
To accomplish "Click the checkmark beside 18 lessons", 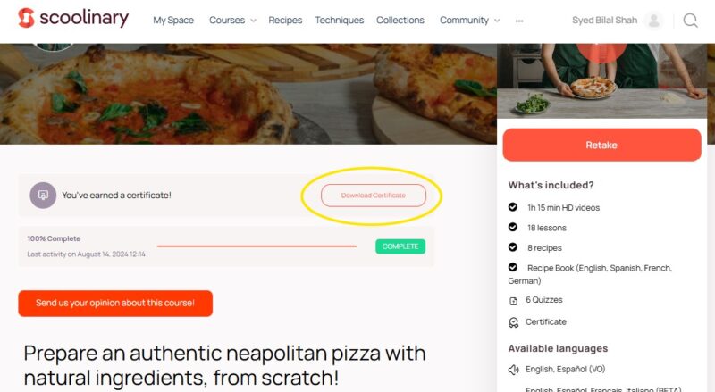I will coord(513,228).
